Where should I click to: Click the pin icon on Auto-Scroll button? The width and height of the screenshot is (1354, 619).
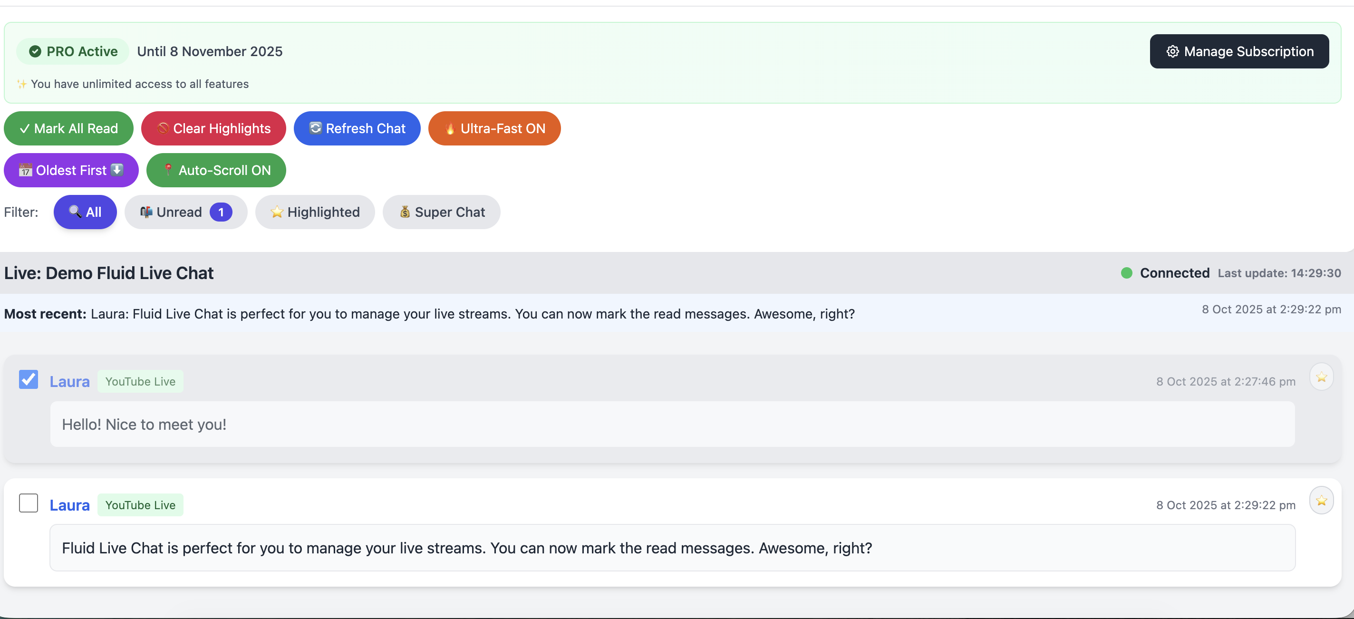point(168,170)
